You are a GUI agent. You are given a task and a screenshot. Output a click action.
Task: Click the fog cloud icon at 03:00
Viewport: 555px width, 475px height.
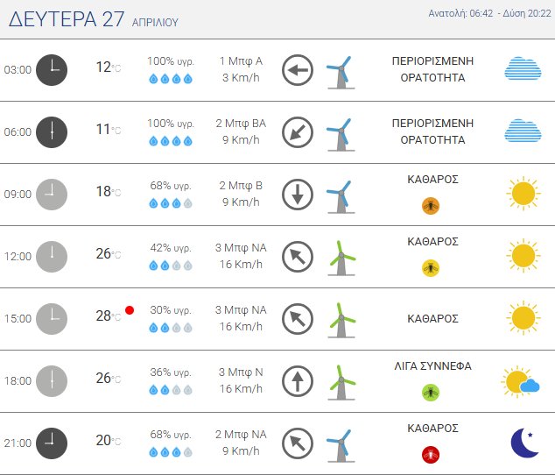523,69
